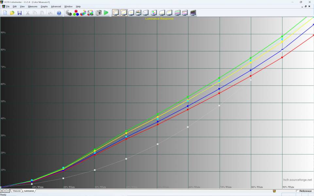Open the pink-lines monitor graph icon
This screenshot has height=196, width=314.
(x=185, y=13)
